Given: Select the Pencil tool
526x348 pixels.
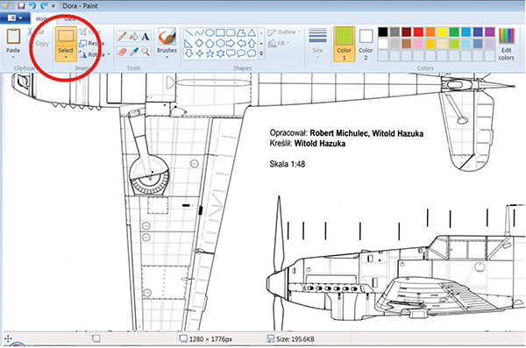Looking at the screenshot, I should coord(123,36).
